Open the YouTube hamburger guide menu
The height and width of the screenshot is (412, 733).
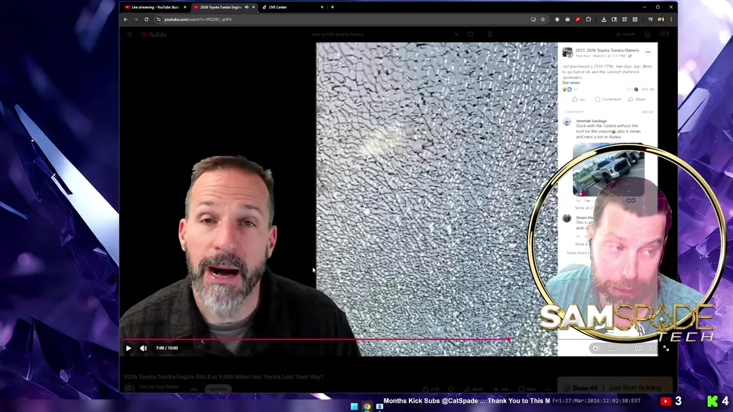pyautogui.click(x=129, y=34)
